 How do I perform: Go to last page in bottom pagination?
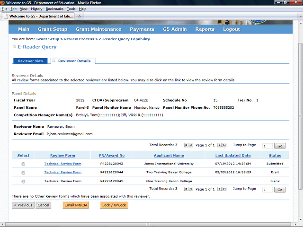224,189
